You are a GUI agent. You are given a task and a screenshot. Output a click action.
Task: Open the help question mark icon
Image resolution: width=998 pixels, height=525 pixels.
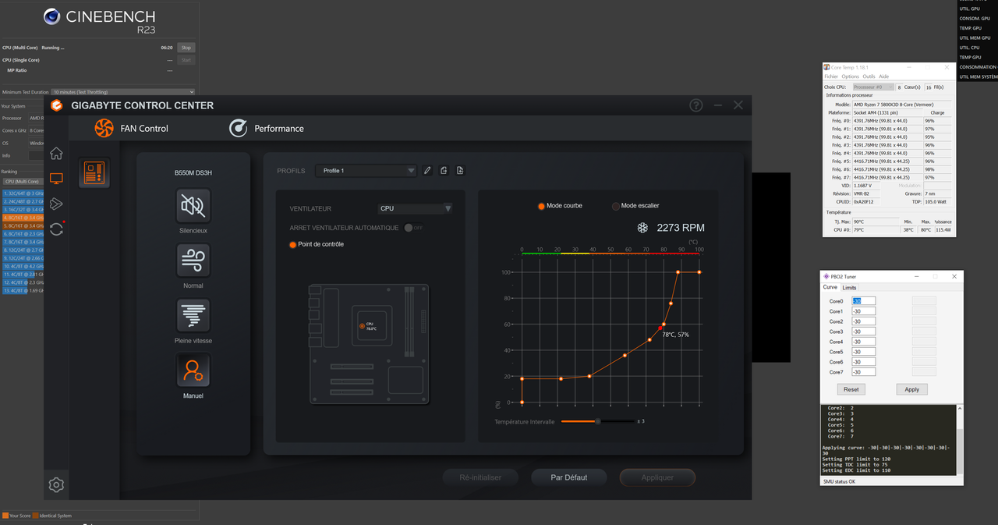click(696, 105)
